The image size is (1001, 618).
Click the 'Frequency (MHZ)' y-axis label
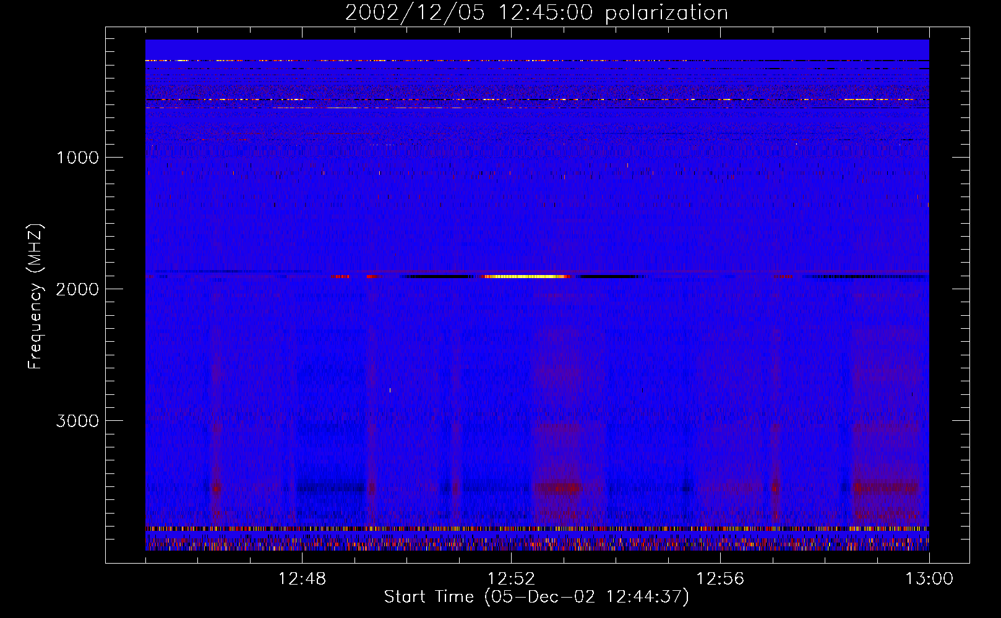35,297
